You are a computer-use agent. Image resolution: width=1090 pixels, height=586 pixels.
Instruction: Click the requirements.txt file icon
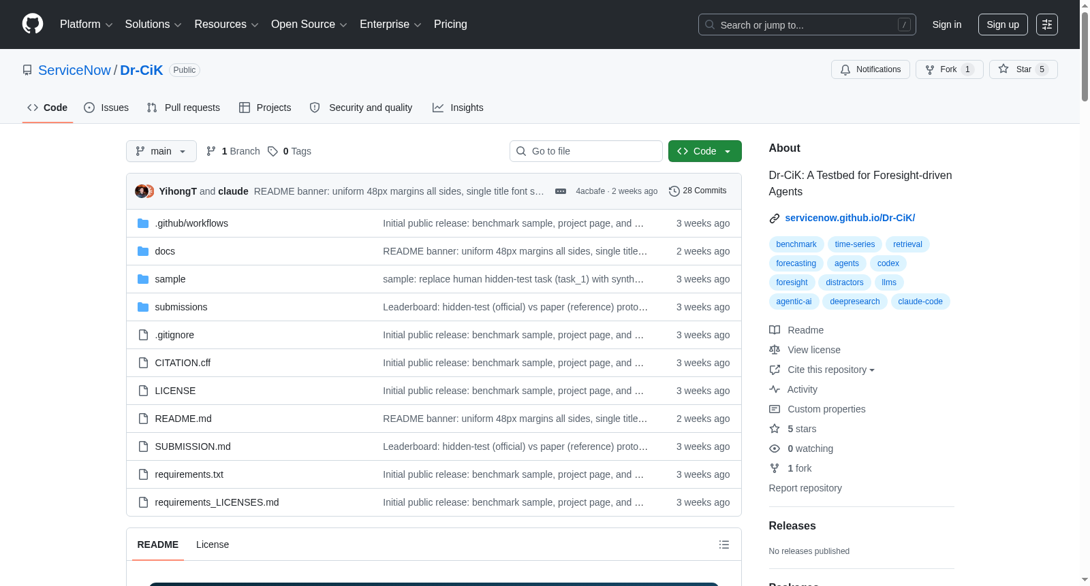click(x=143, y=474)
